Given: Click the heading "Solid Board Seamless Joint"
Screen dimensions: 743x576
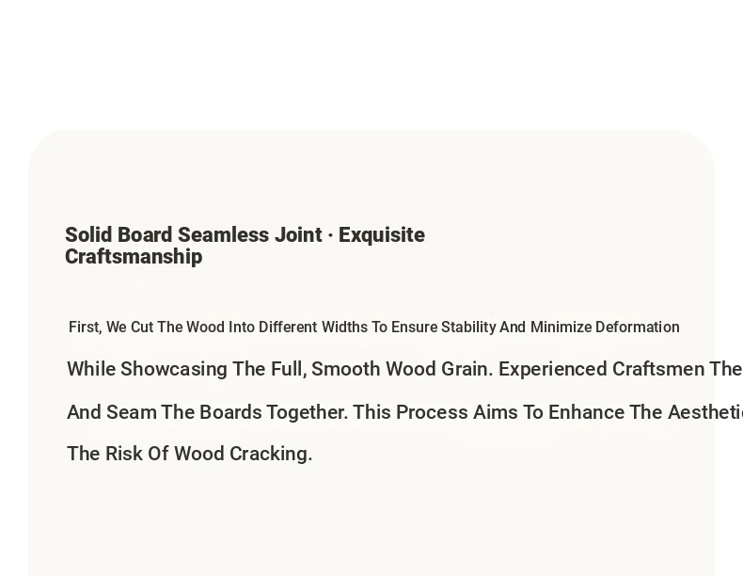Looking at the screenshot, I should pos(245,246).
